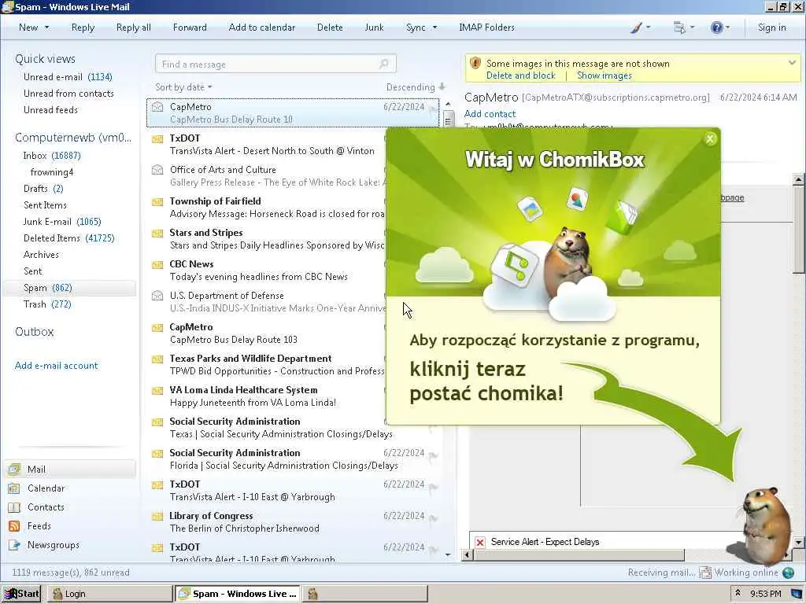This screenshot has width=806, height=604.
Task: Click the opened envelope icon for Office of Arts and Culture
Action: (x=157, y=170)
